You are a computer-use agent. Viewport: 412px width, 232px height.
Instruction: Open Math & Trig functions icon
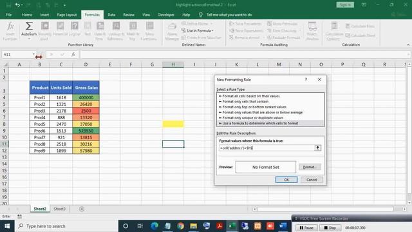click(x=133, y=26)
